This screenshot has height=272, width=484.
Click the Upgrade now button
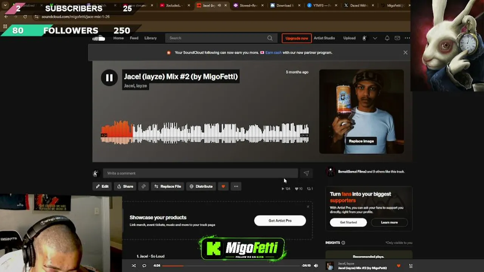point(297,38)
